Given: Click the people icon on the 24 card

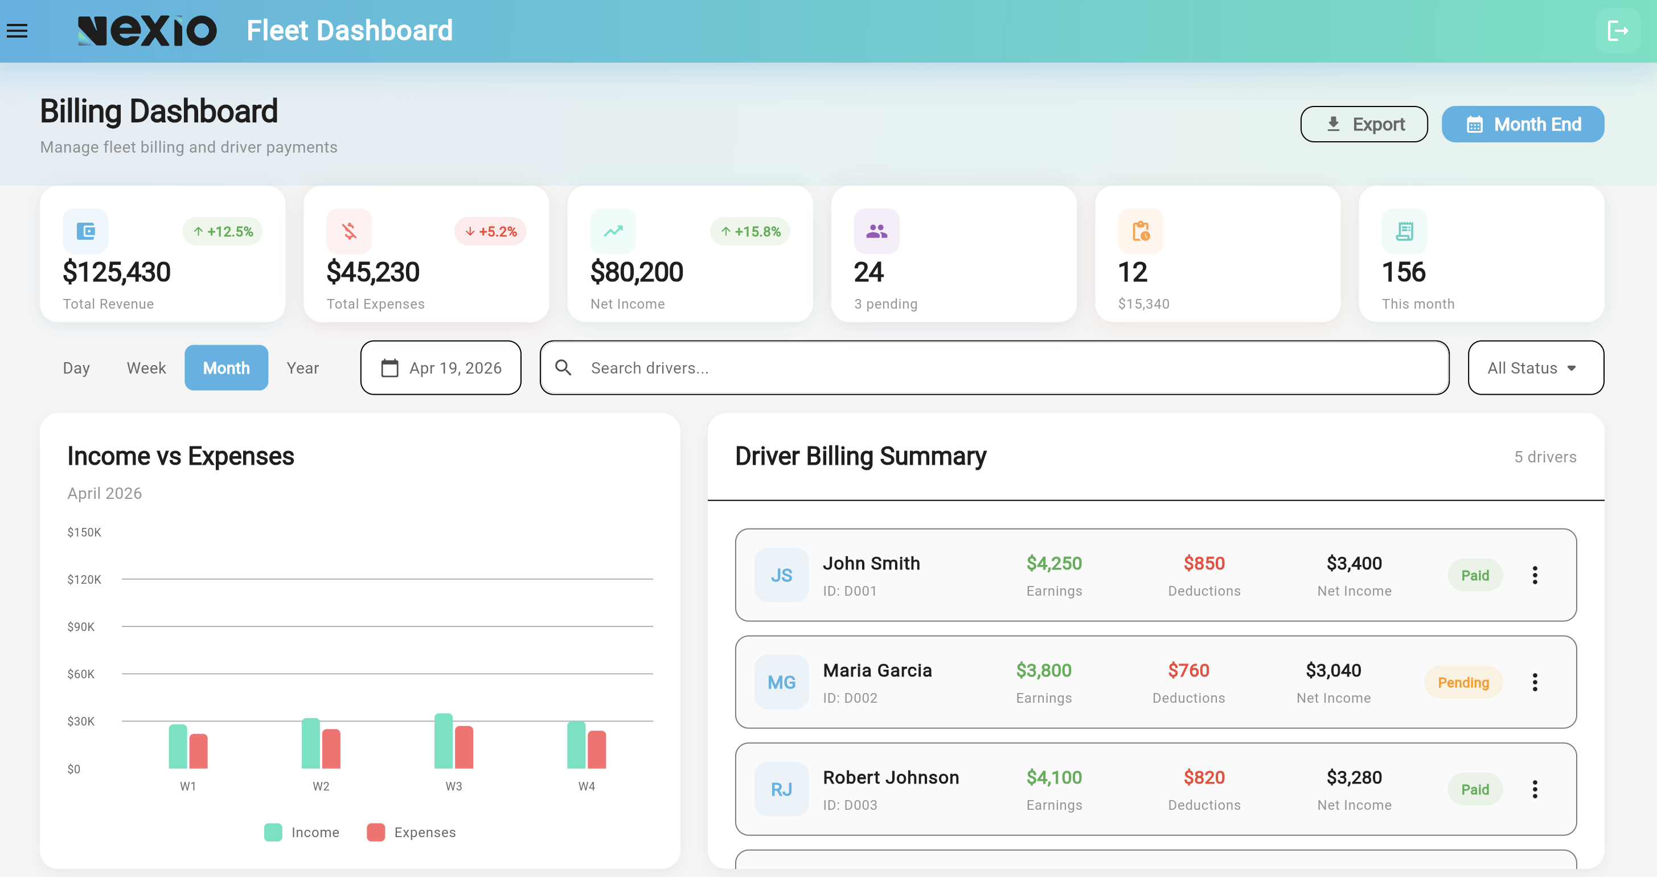Looking at the screenshot, I should coord(877,231).
